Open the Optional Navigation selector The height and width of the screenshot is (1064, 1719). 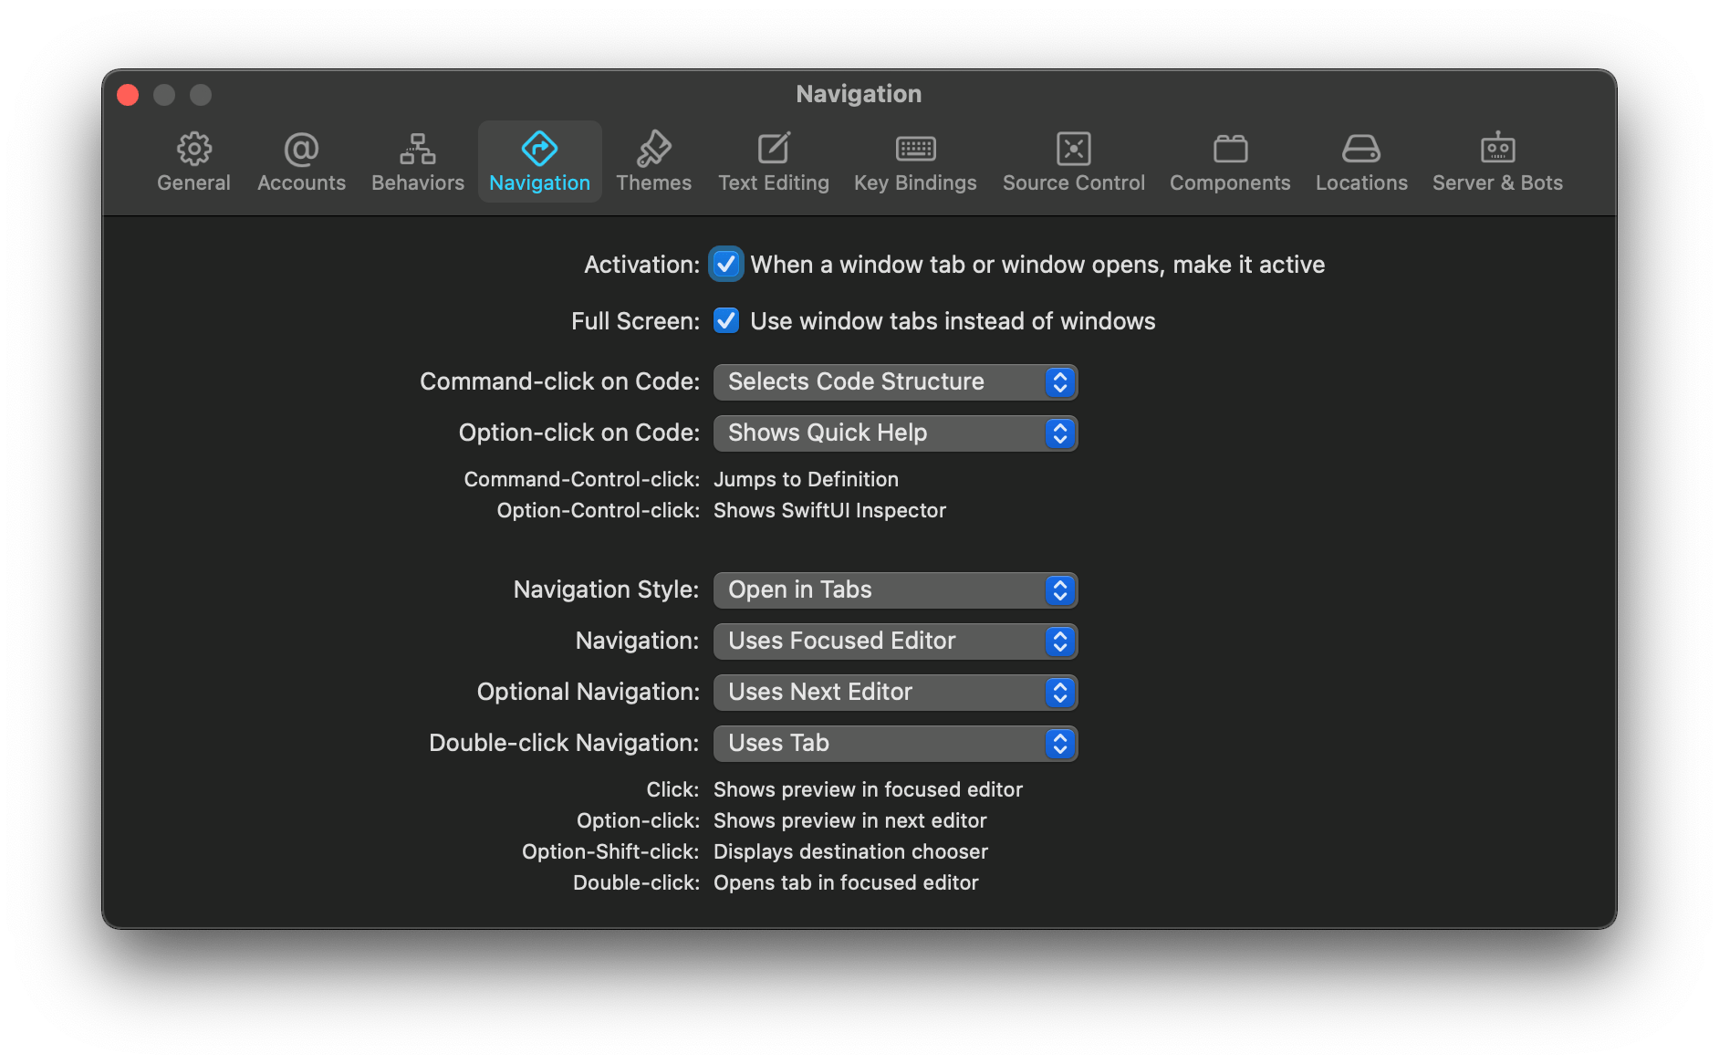pyautogui.click(x=894, y=692)
